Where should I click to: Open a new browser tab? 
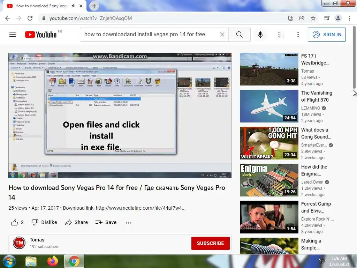[94, 6]
